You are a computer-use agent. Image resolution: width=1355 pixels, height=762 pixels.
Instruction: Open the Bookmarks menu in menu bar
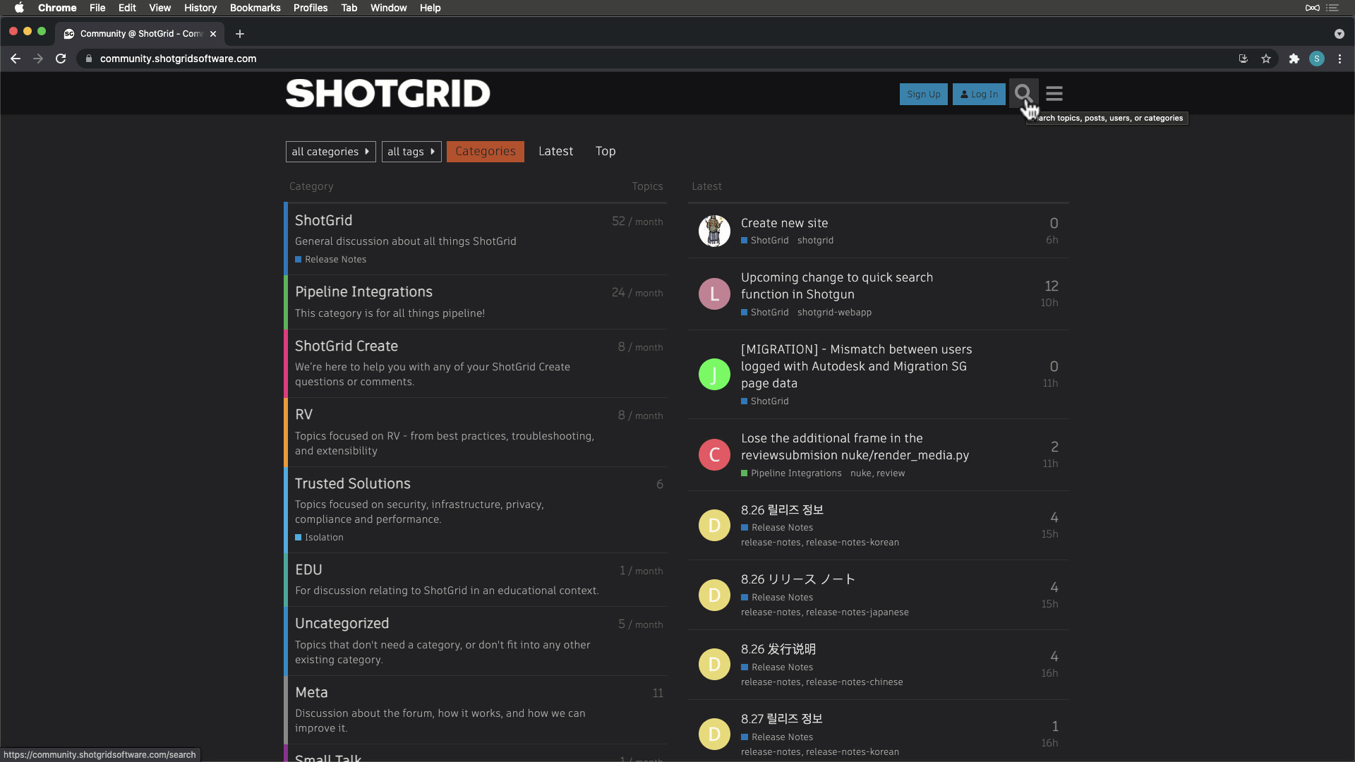pyautogui.click(x=255, y=8)
